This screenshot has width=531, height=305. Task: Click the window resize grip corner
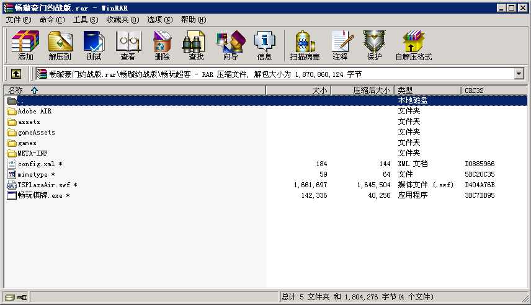point(525,299)
